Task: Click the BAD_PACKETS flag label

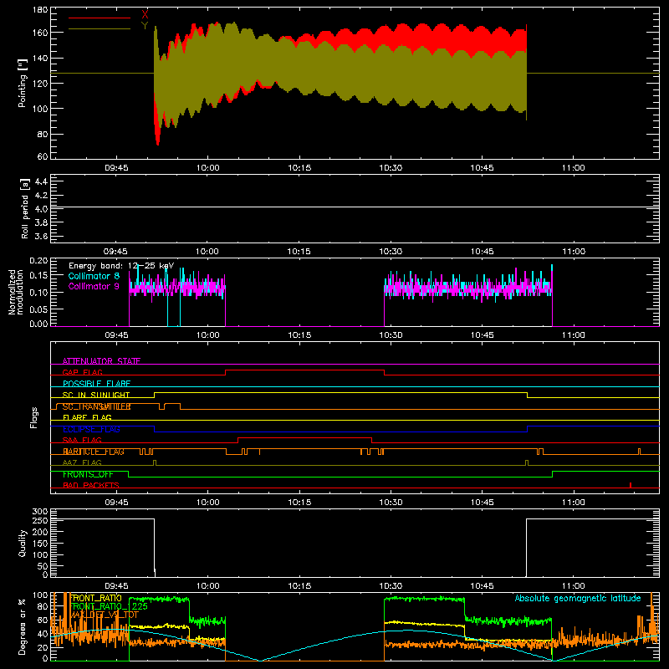Action: (x=91, y=485)
